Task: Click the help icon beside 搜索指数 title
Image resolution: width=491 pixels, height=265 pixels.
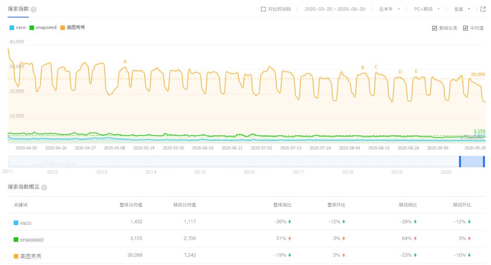Action: [34, 10]
